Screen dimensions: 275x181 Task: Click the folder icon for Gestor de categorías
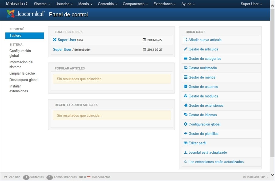185,58
